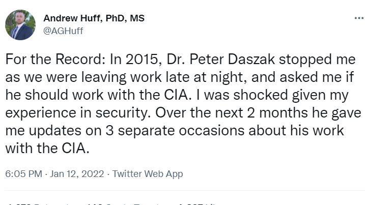
Task: Open the tweet's three-dot more menu
Action: click(x=358, y=18)
